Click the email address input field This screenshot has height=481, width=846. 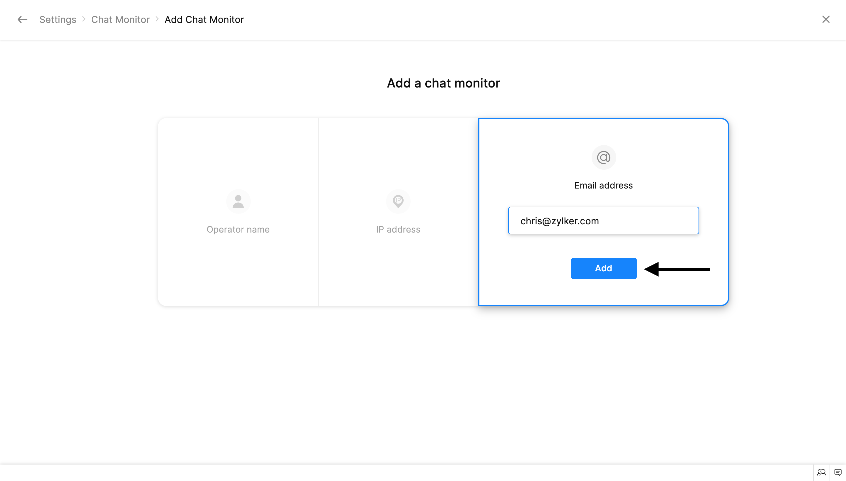tap(603, 221)
